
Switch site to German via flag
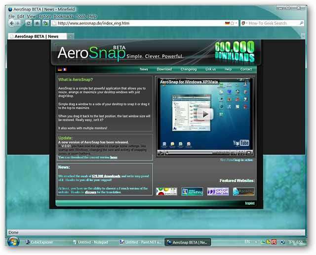pos(59,69)
